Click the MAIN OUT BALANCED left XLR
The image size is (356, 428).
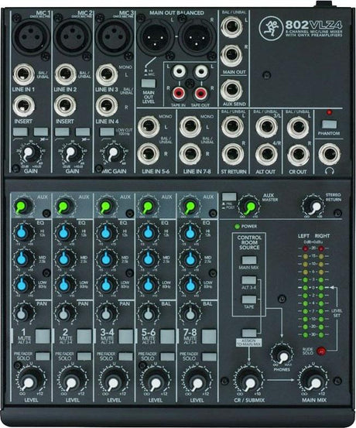click(x=156, y=38)
